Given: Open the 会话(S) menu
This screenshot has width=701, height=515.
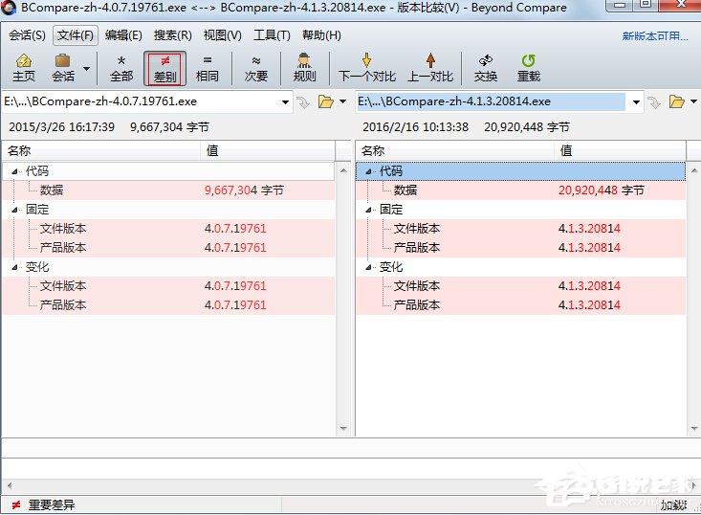Looking at the screenshot, I should point(27,35).
